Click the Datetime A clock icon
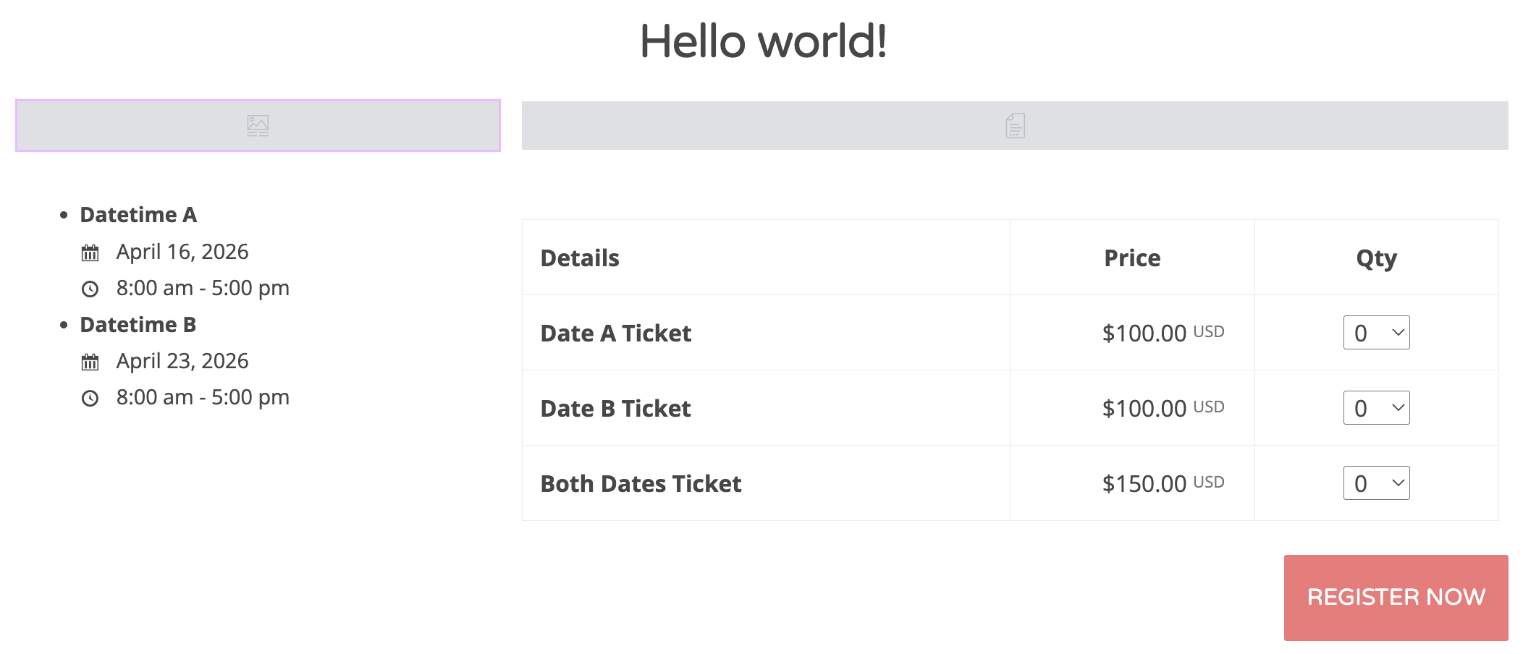 pos(90,289)
